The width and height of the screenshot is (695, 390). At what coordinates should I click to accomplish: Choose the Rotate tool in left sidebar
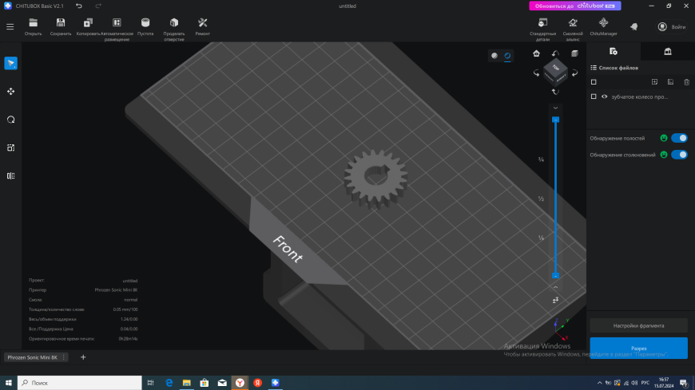10,120
